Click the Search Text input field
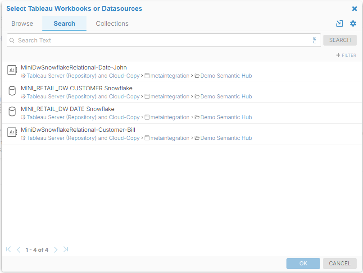This screenshot has height=273, width=363. 162,40
